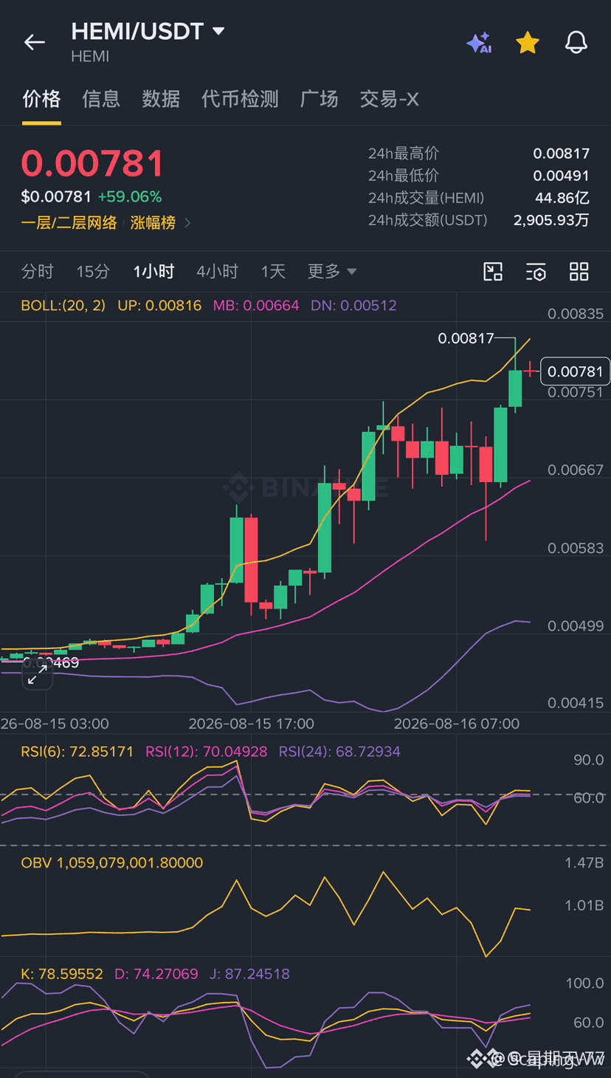Tap the back arrow icon
This screenshot has height=1078, width=611.
pyautogui.click(x=35, y=43)
